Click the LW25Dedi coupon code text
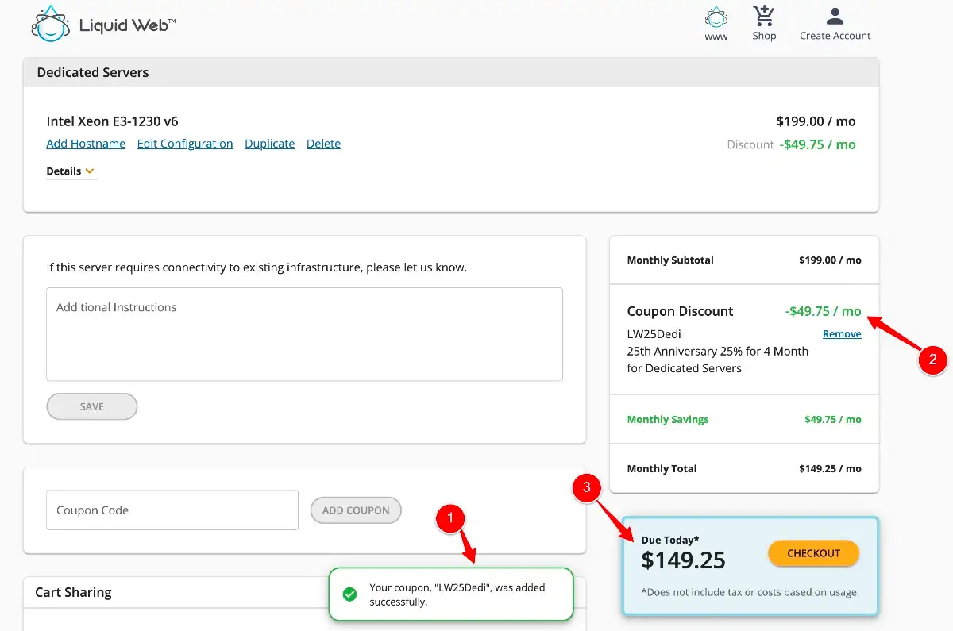The width and height of the screenshot is (953, 631). point(654,334)
